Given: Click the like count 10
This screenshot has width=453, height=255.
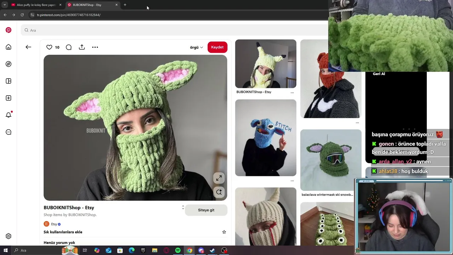Looking at the screenshot, I should (57, 47).
